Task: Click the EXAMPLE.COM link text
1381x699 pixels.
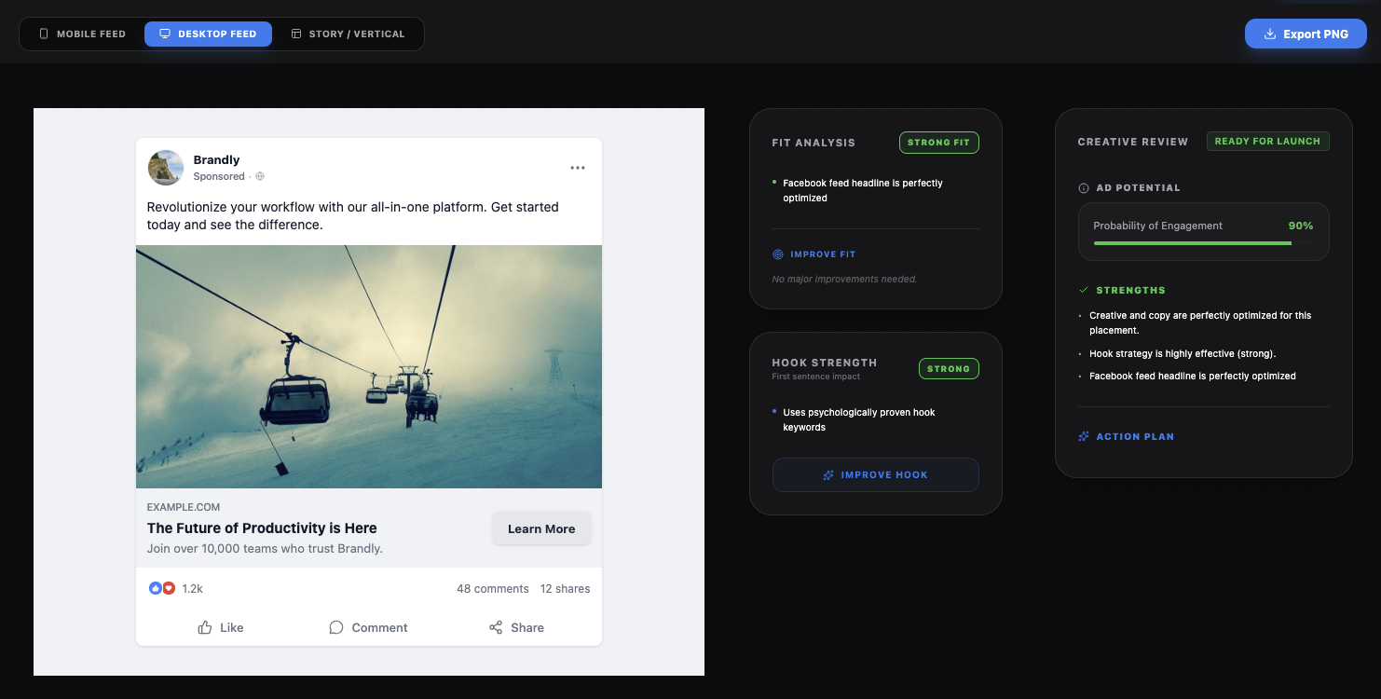Action: pyautogui.click(x=184, y=507)
